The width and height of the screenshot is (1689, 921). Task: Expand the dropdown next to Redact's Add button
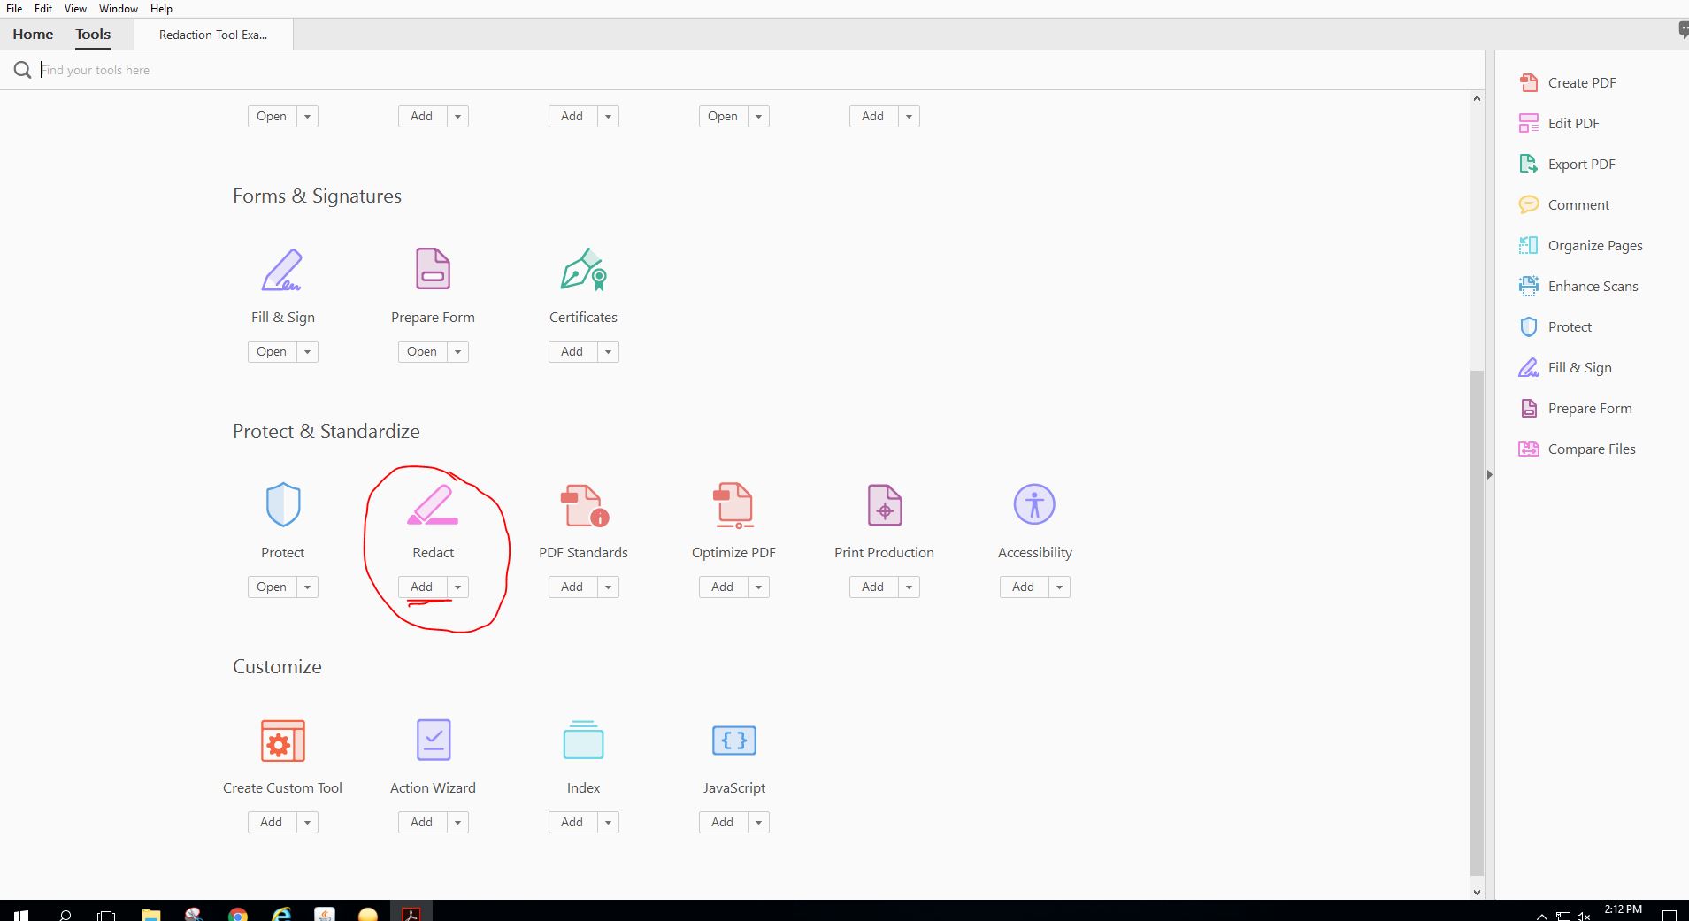pos(457,587)
